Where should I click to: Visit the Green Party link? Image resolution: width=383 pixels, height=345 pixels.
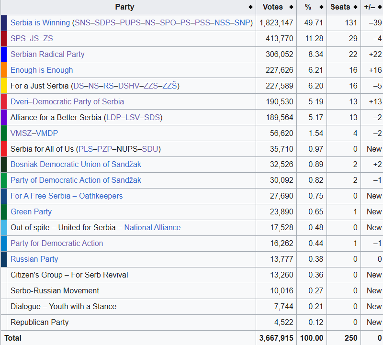click(x=31, y=212)
